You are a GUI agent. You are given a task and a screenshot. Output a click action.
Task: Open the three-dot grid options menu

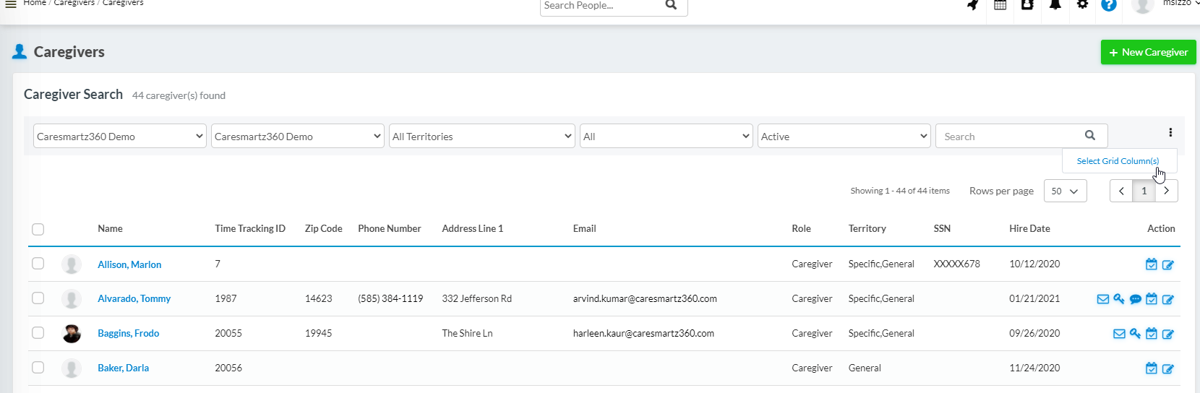1170,132
